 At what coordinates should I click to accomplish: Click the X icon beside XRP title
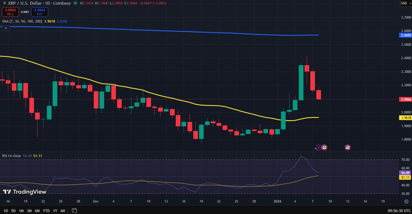coord(4,4)
